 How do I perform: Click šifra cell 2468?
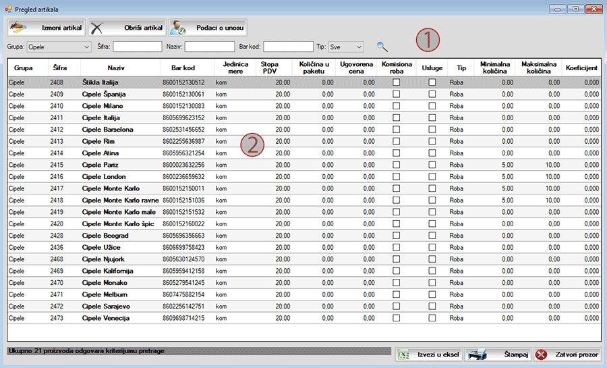click(x=57, y=259)
